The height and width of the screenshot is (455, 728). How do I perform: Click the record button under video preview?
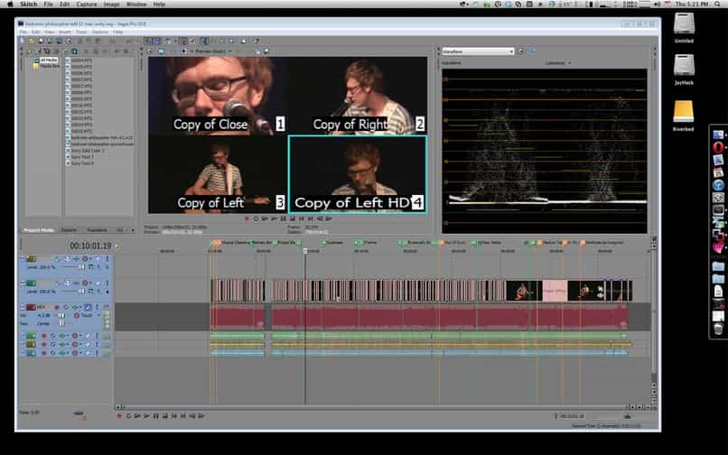coord(247,218)
